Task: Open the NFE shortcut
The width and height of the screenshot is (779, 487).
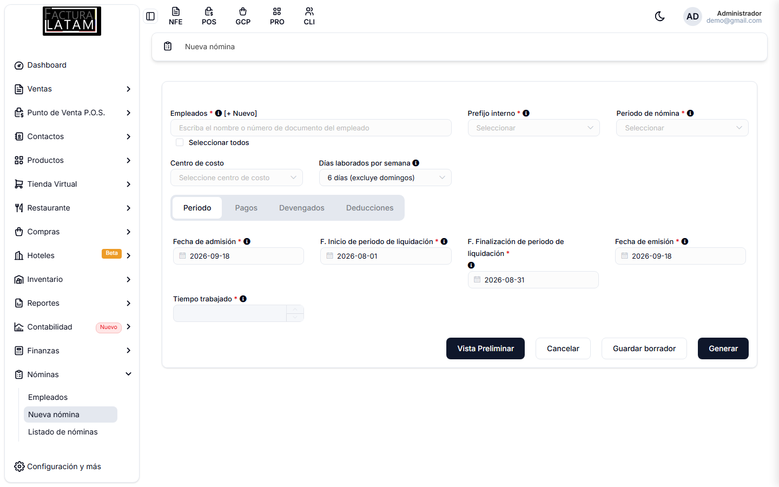Action: click(175, 16)
